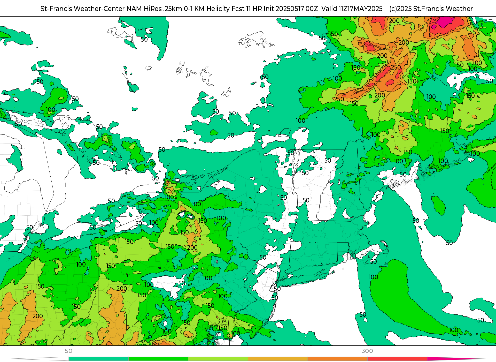
Task: Click 'Init 20250517 00Z' in the title
Action: 291,9
